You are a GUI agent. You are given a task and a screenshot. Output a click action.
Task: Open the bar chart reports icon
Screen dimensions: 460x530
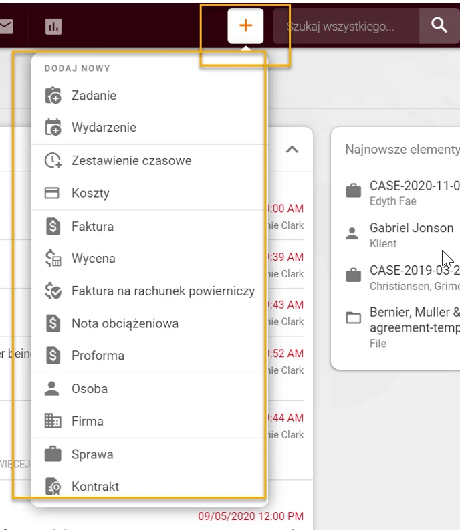point(53,26)
